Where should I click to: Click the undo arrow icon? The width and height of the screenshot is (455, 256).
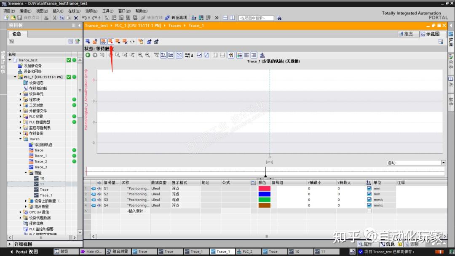click(x=84, y=18)
